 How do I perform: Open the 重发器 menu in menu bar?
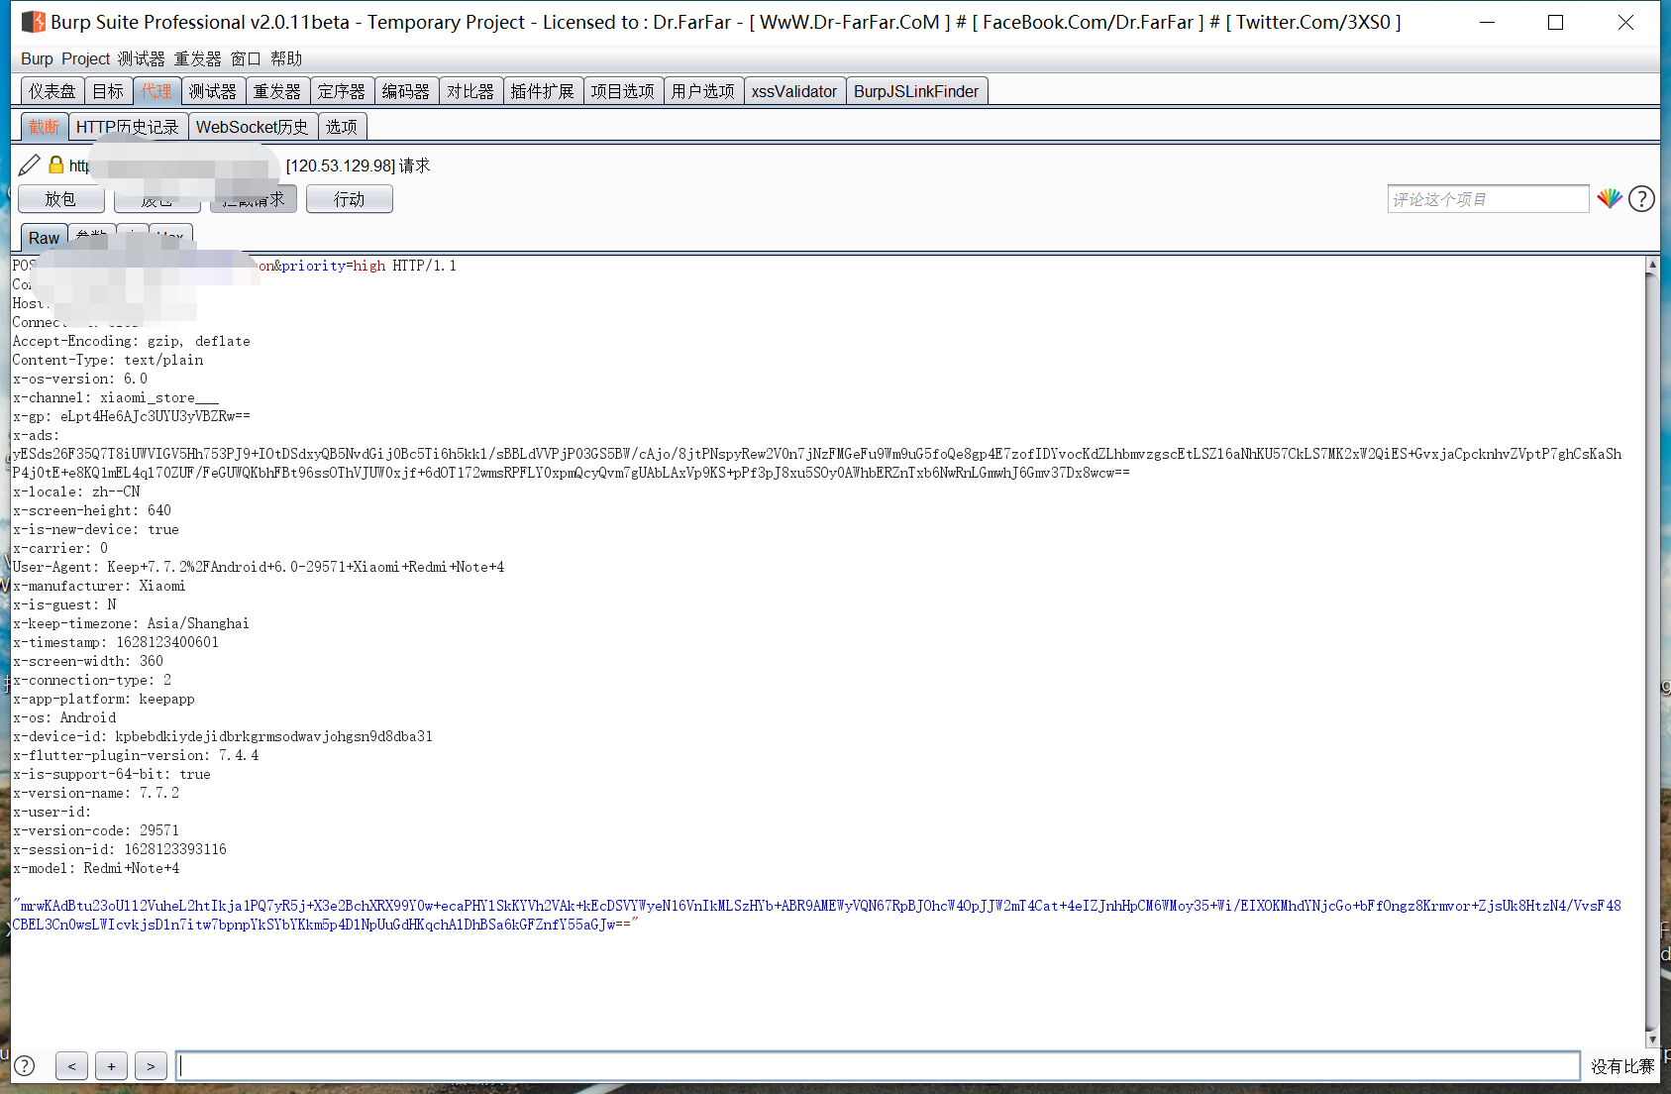[198, 58]
